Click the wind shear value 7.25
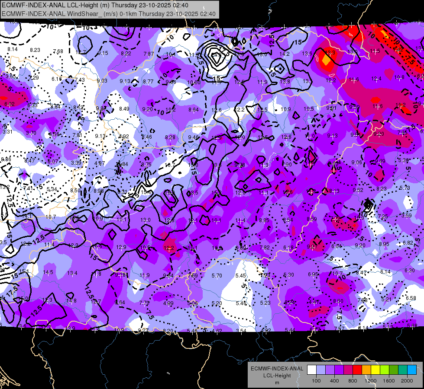The image size is (424, 389). coord(383,217)
